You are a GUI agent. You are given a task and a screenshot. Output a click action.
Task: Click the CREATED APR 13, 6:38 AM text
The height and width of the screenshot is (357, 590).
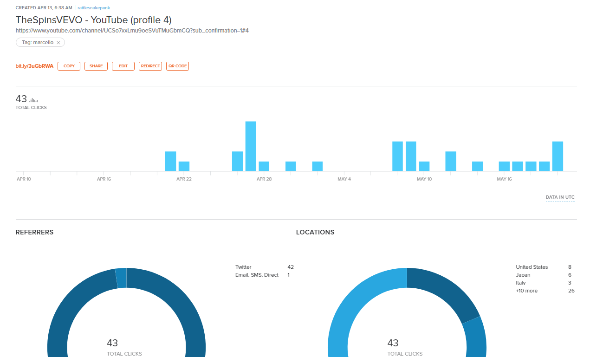coord(44,8)
